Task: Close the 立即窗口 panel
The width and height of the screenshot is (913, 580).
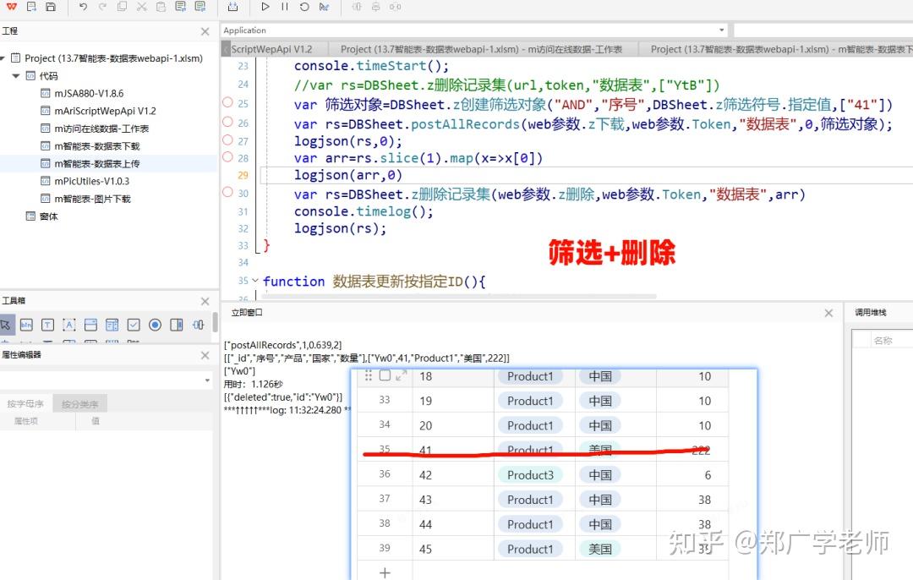Action: [x=828, y=313]
